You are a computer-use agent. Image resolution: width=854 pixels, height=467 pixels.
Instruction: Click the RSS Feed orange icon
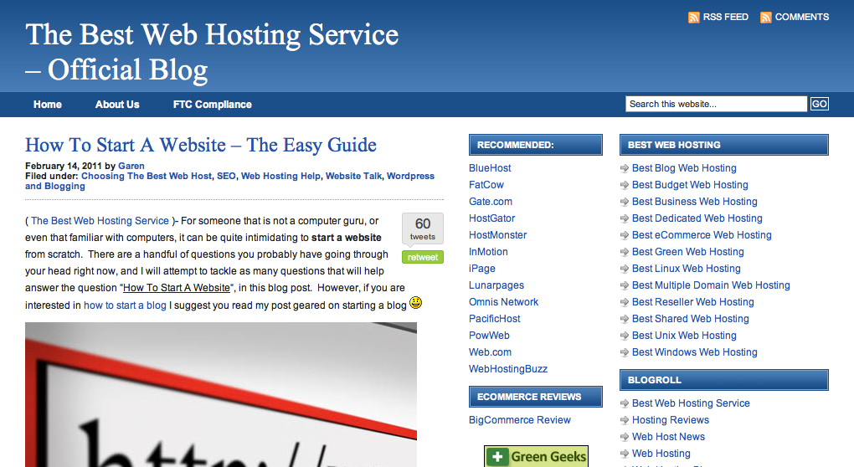click(x=694, y=18)
